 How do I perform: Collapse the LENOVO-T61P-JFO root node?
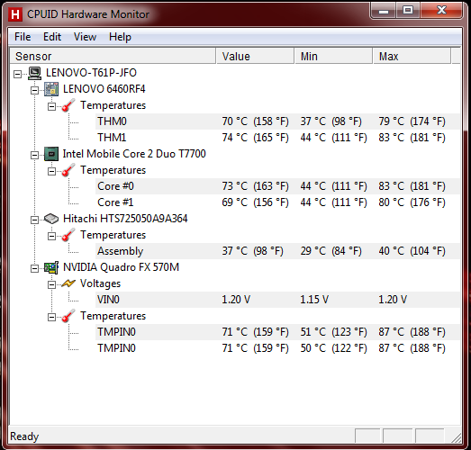tap(18, 74)
